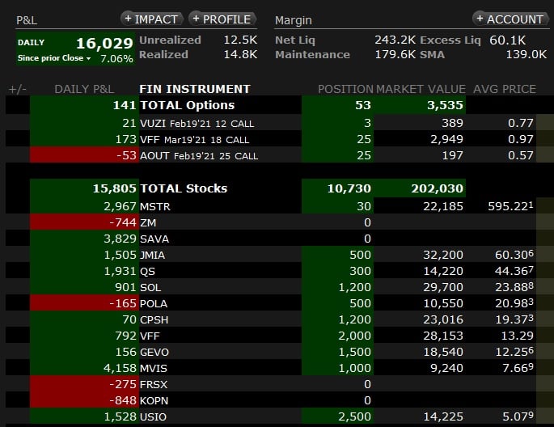
Task: Click QS average price 44.36 cell
Action: coord(501,271)
